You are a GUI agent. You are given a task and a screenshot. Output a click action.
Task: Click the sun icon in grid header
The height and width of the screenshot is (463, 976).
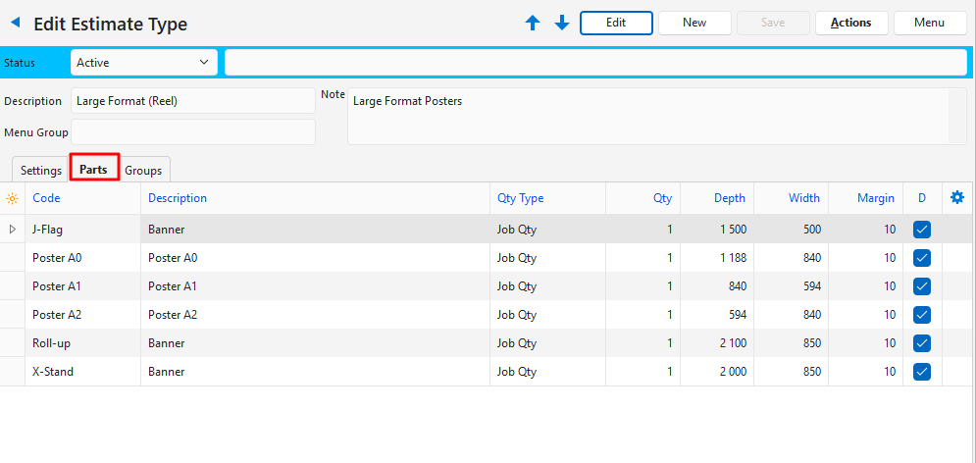(x=12, y=198)
